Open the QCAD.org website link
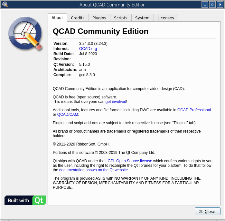Viewport: 225px width, 221px height. click(x=88, y=49)
